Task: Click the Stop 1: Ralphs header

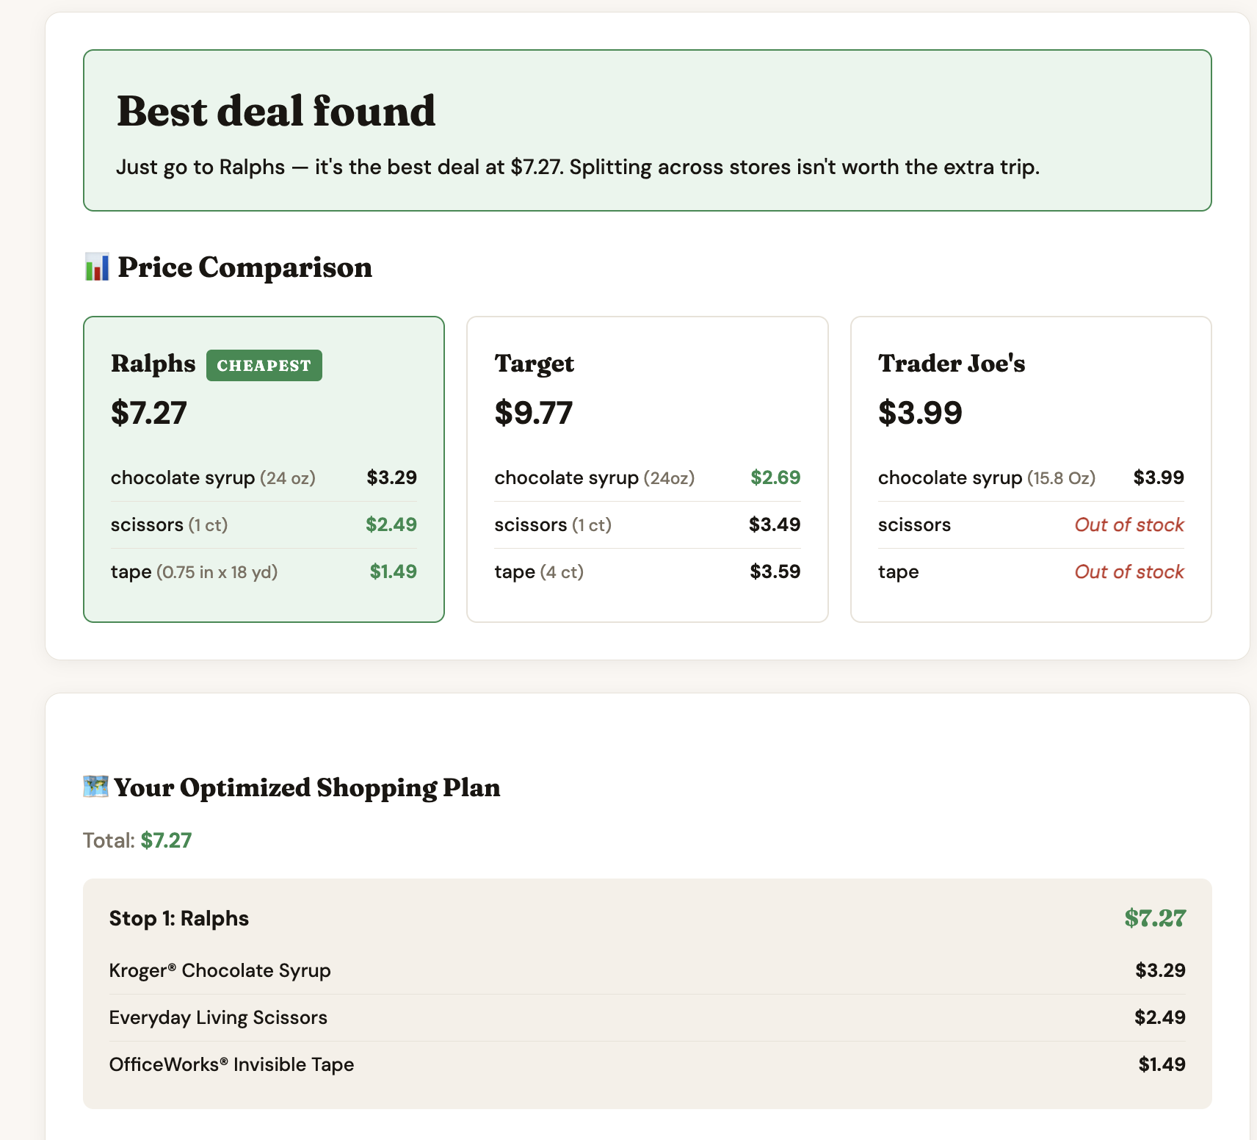Action: pos(179,918)
